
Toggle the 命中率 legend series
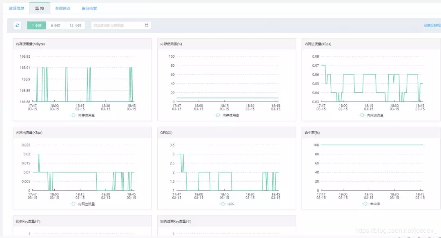pyautogui.click(x=371, y=204)
